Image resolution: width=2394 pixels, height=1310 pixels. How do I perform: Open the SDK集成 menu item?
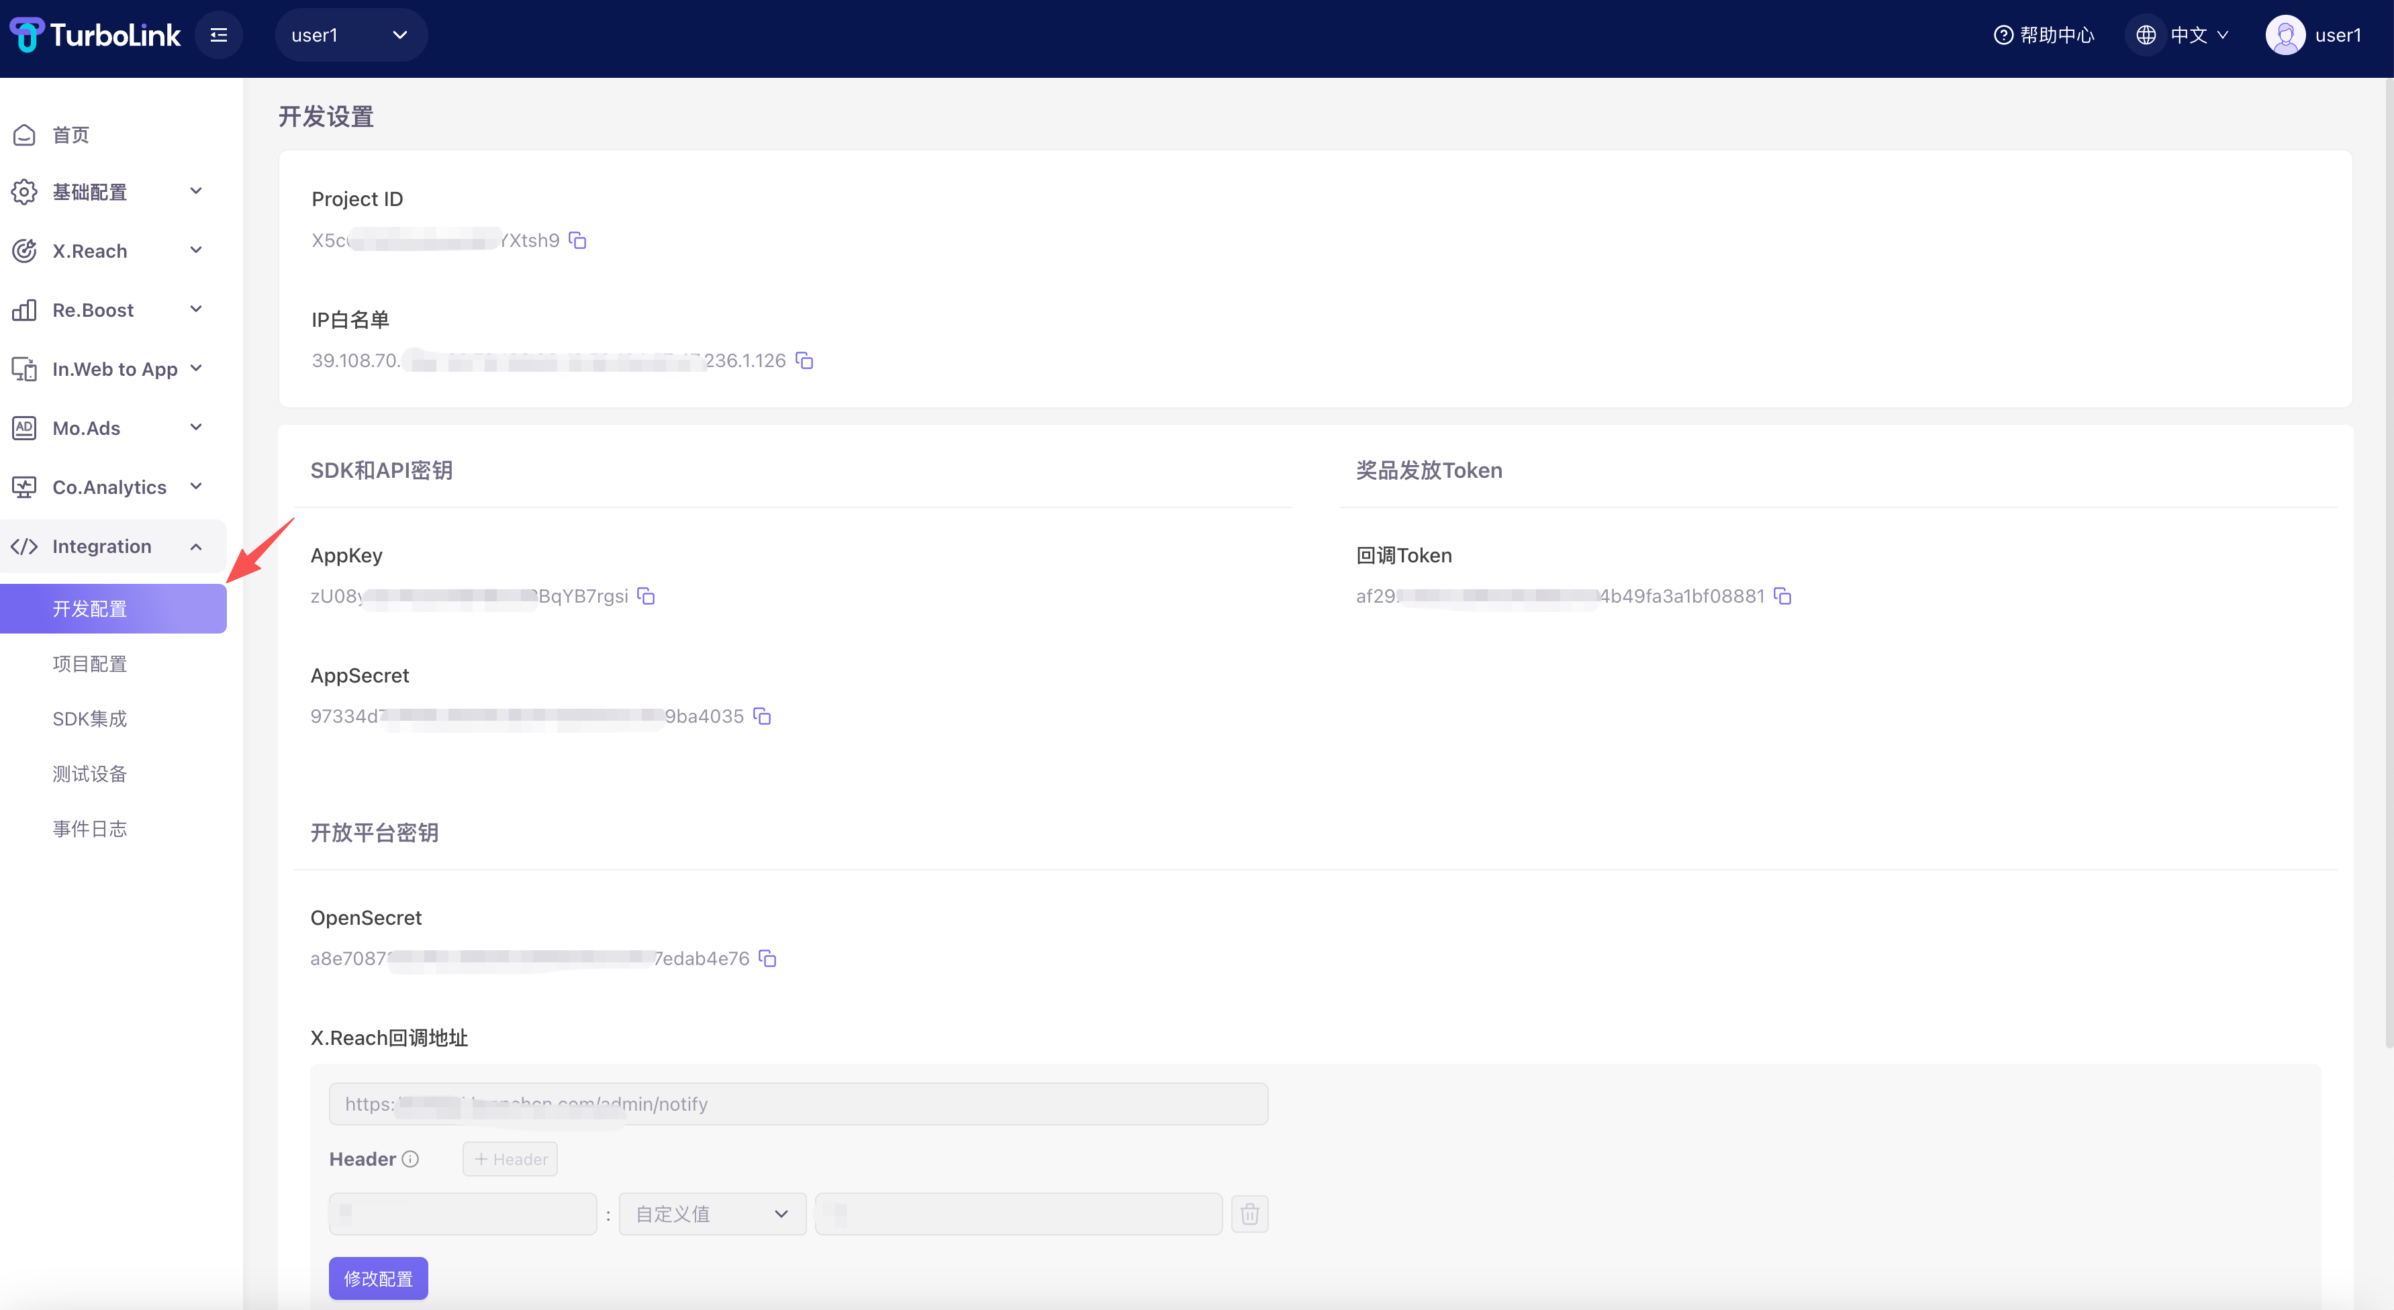point(90,719)
